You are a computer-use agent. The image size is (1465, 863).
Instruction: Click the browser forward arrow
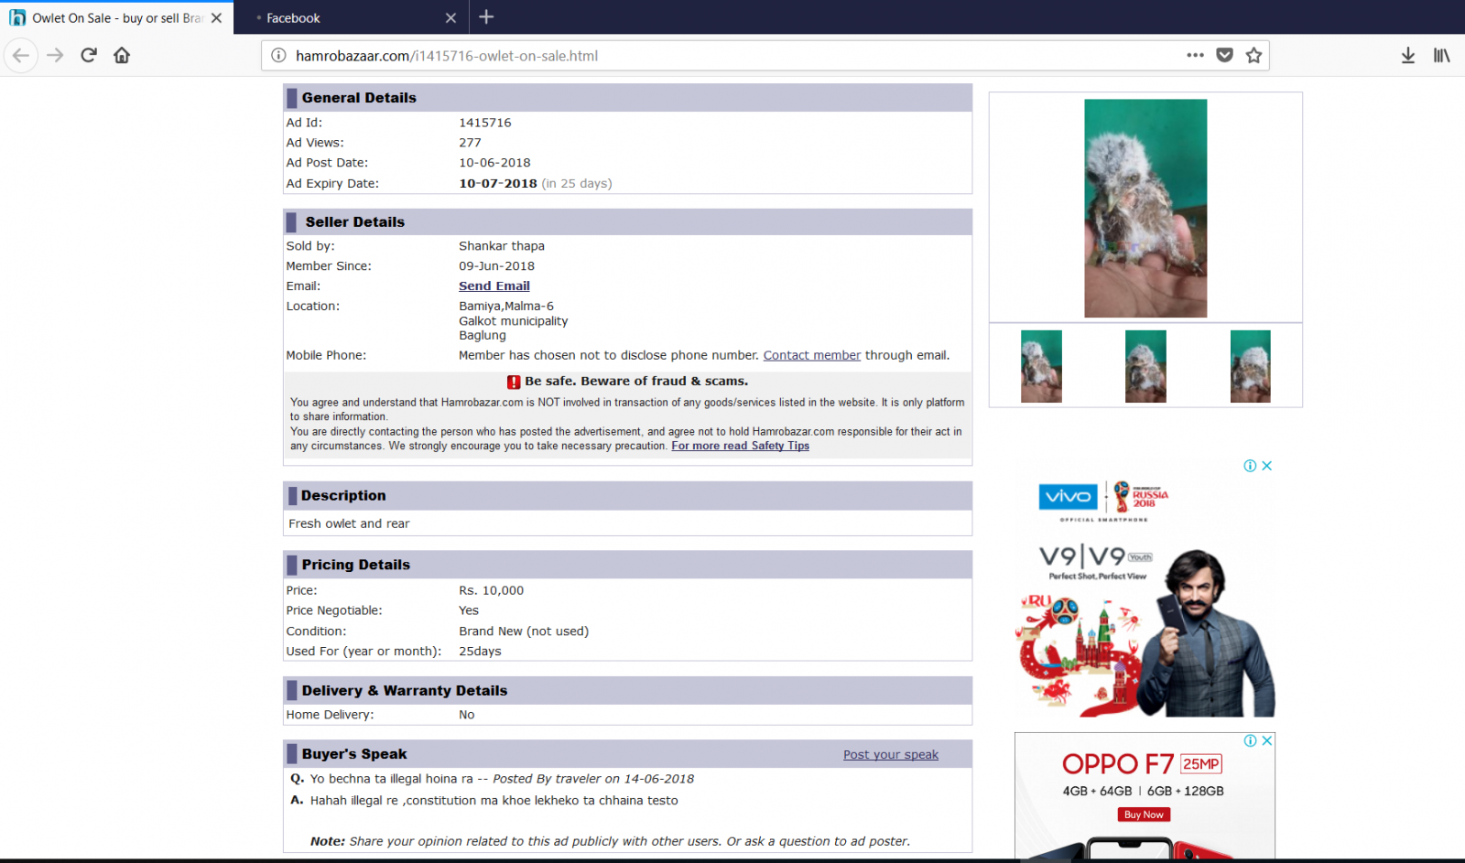coord(55,55)
